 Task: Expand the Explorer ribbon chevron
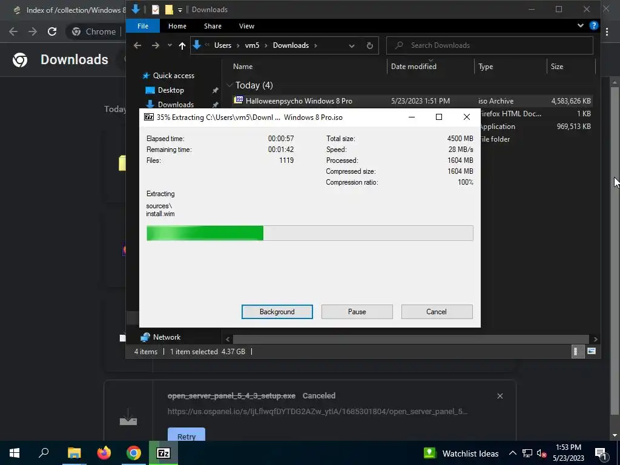click(x=580, y=25)
